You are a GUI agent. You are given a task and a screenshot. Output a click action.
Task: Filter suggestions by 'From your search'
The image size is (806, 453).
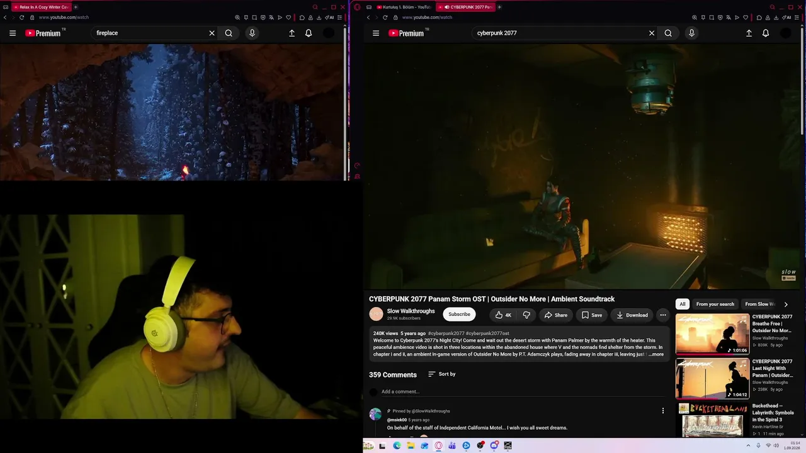715,305
